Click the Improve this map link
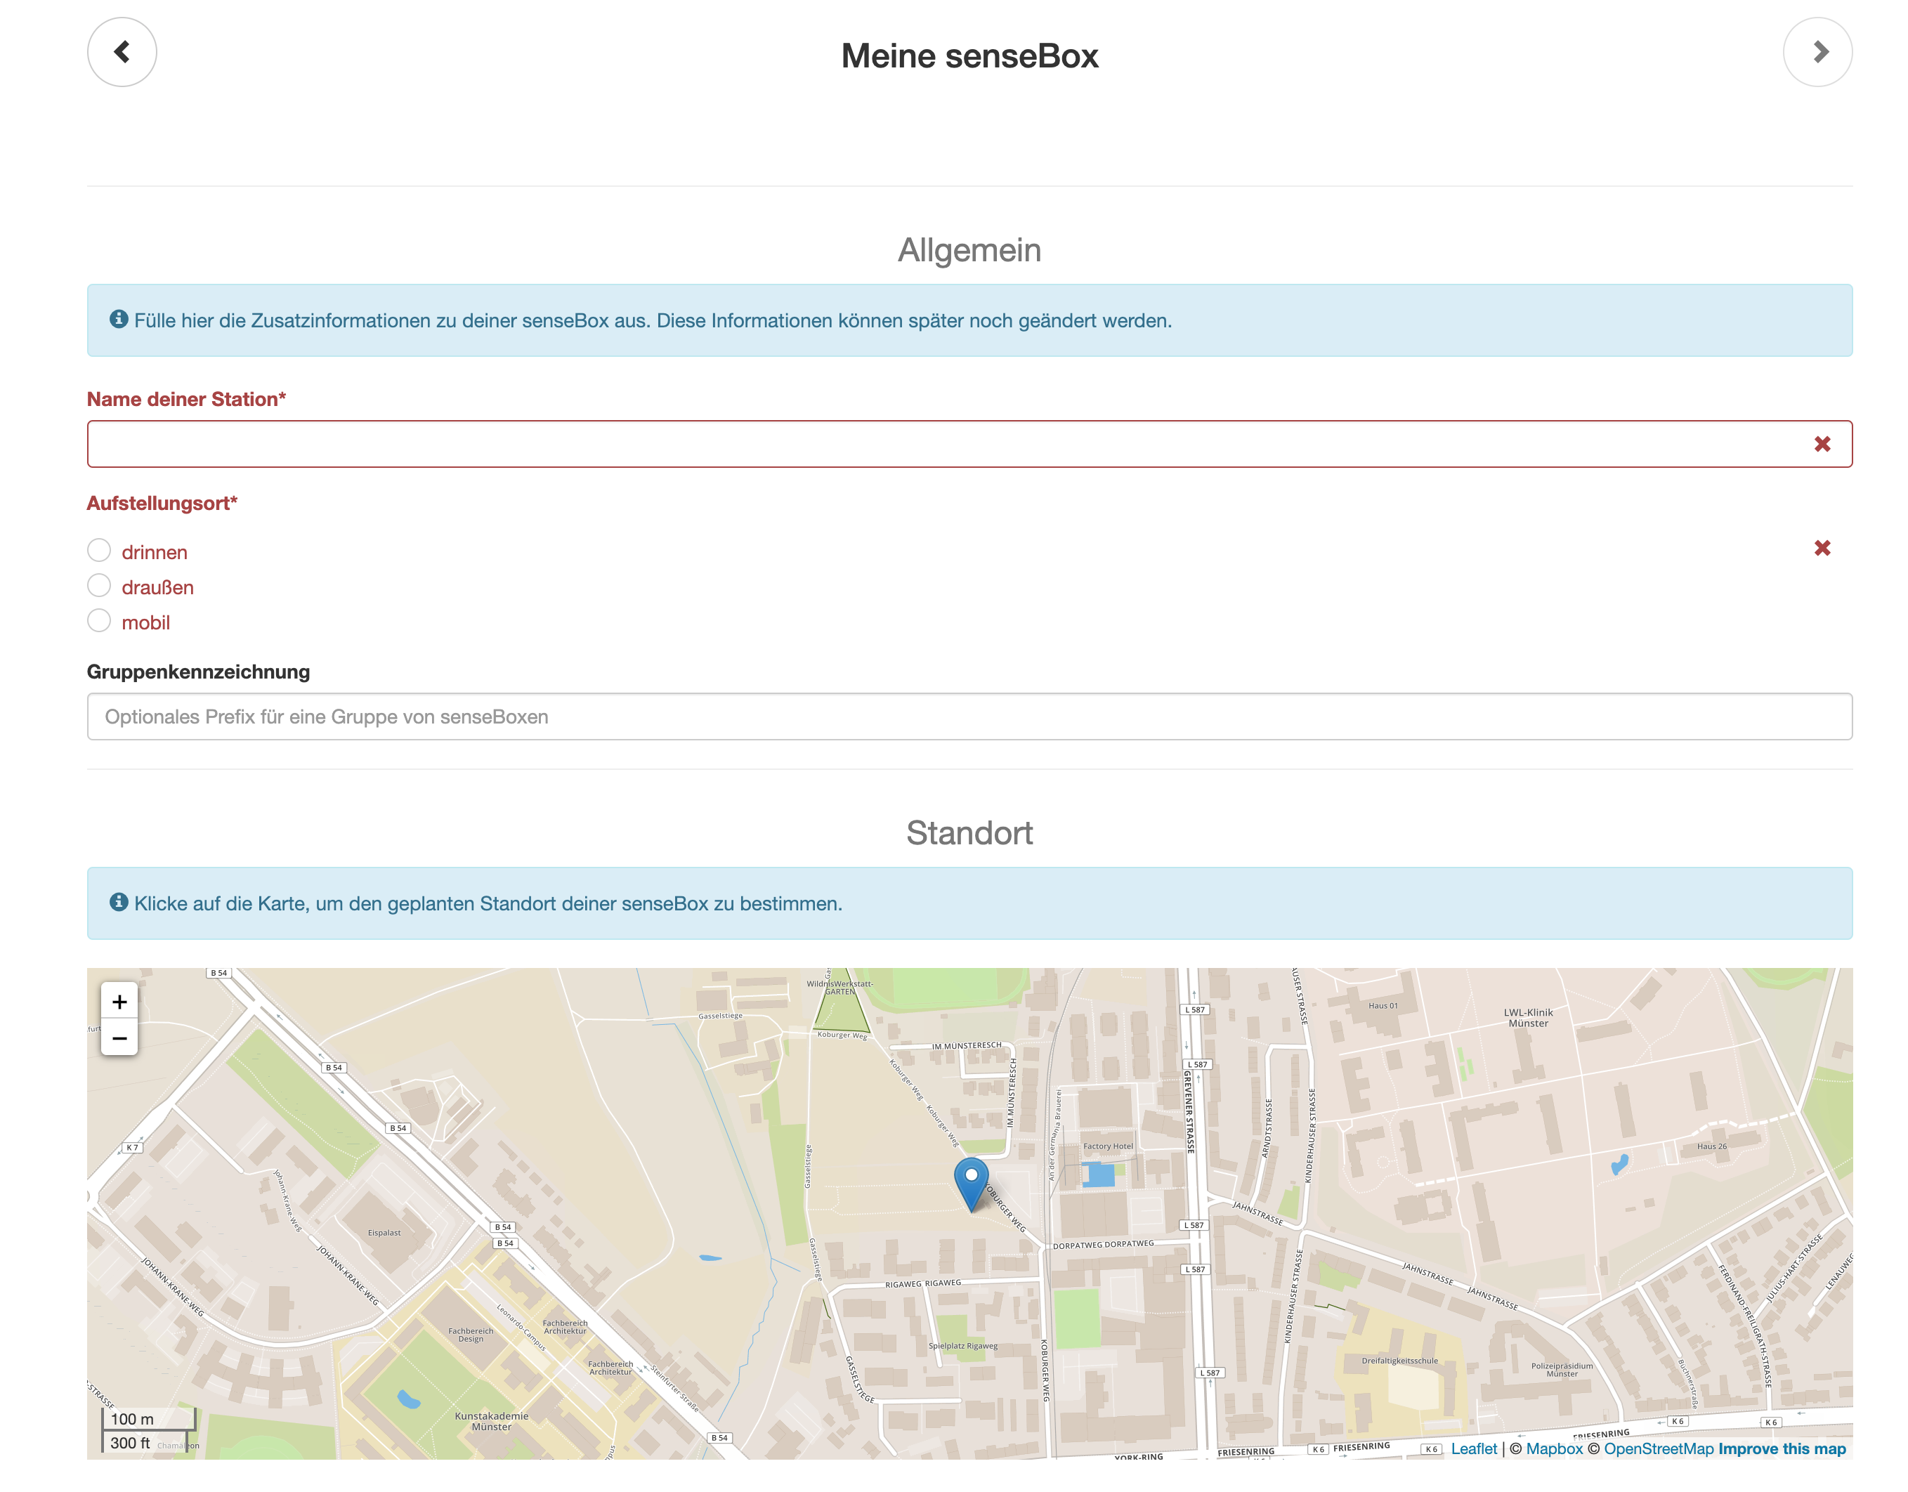The image size is (1908, 1492). 1782,1448
